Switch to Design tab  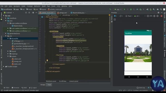coord(43,85)
